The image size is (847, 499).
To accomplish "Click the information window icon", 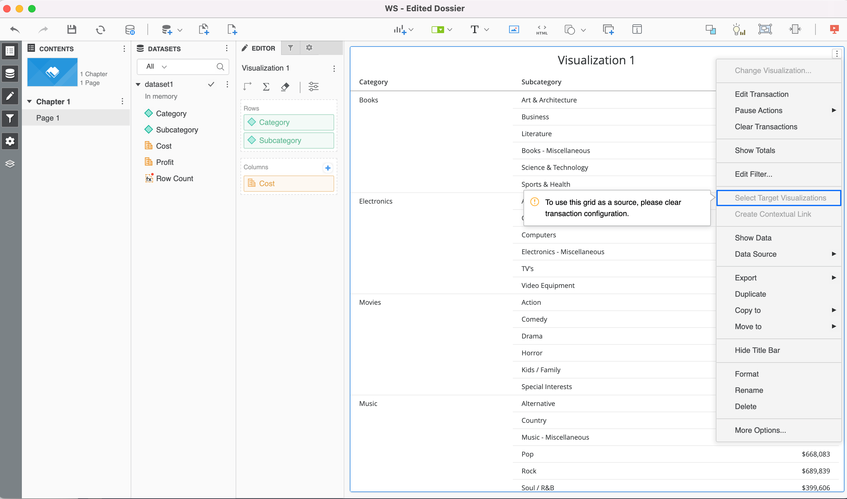I will 637,30.
